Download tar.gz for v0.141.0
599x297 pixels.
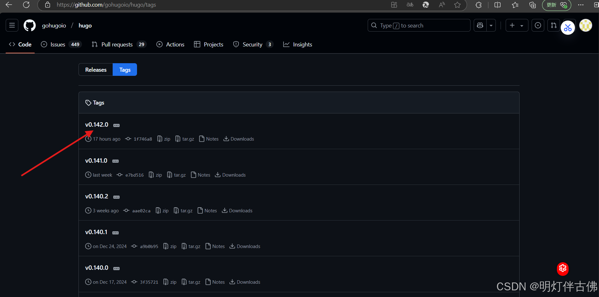click(177, 175)
